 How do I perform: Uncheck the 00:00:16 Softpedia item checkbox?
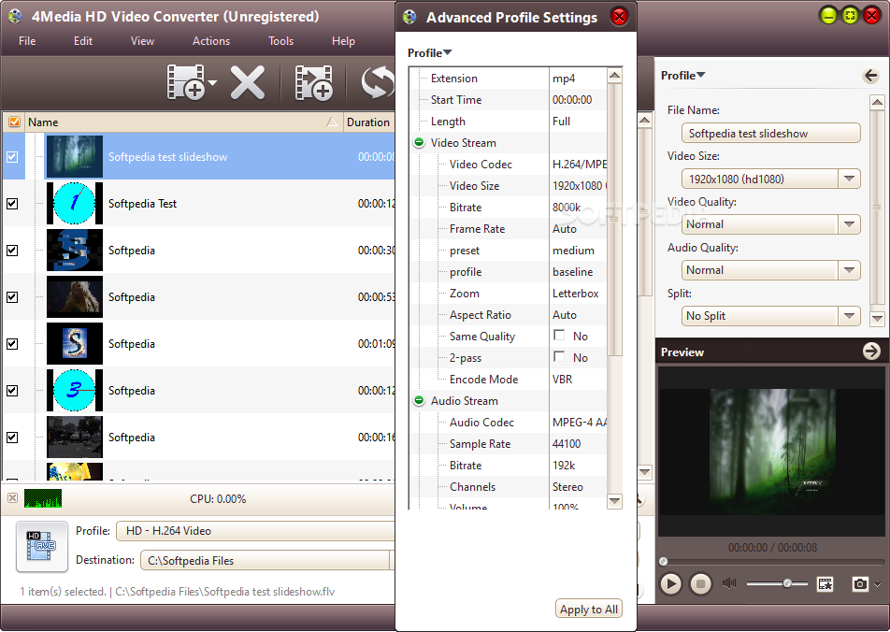(12, 438)
